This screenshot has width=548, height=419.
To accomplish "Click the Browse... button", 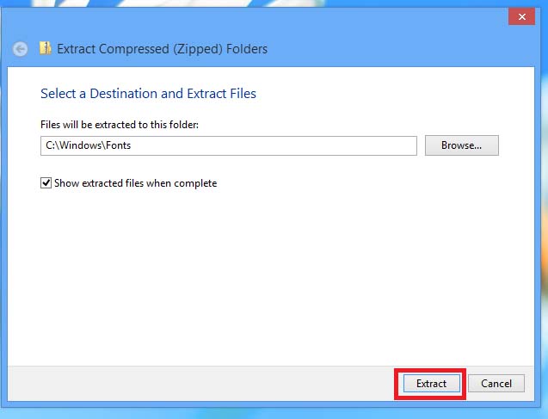I will tap(462, 145).
